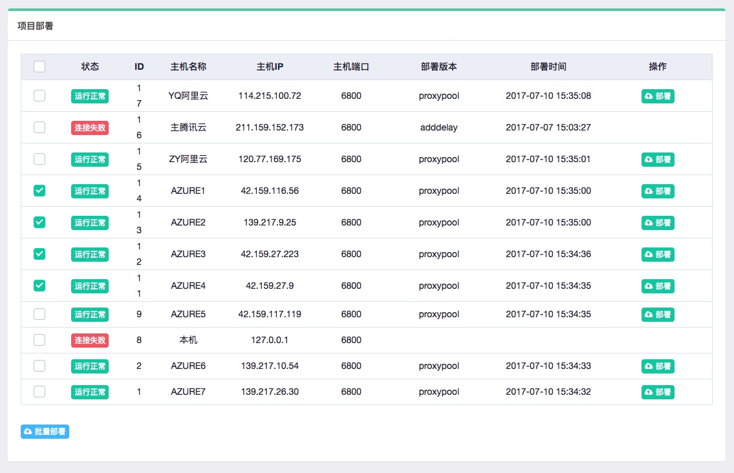Image resolution: width=734 pixels, height=473 pixels.
Task: Deploy to AZURE1 host
Action: coord(658,191)
